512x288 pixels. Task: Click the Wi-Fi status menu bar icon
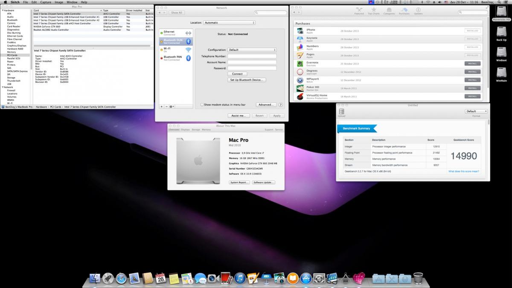coord(428,2)
